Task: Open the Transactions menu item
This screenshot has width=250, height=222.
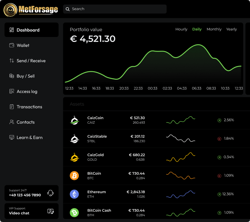Action: click(29, 107)
